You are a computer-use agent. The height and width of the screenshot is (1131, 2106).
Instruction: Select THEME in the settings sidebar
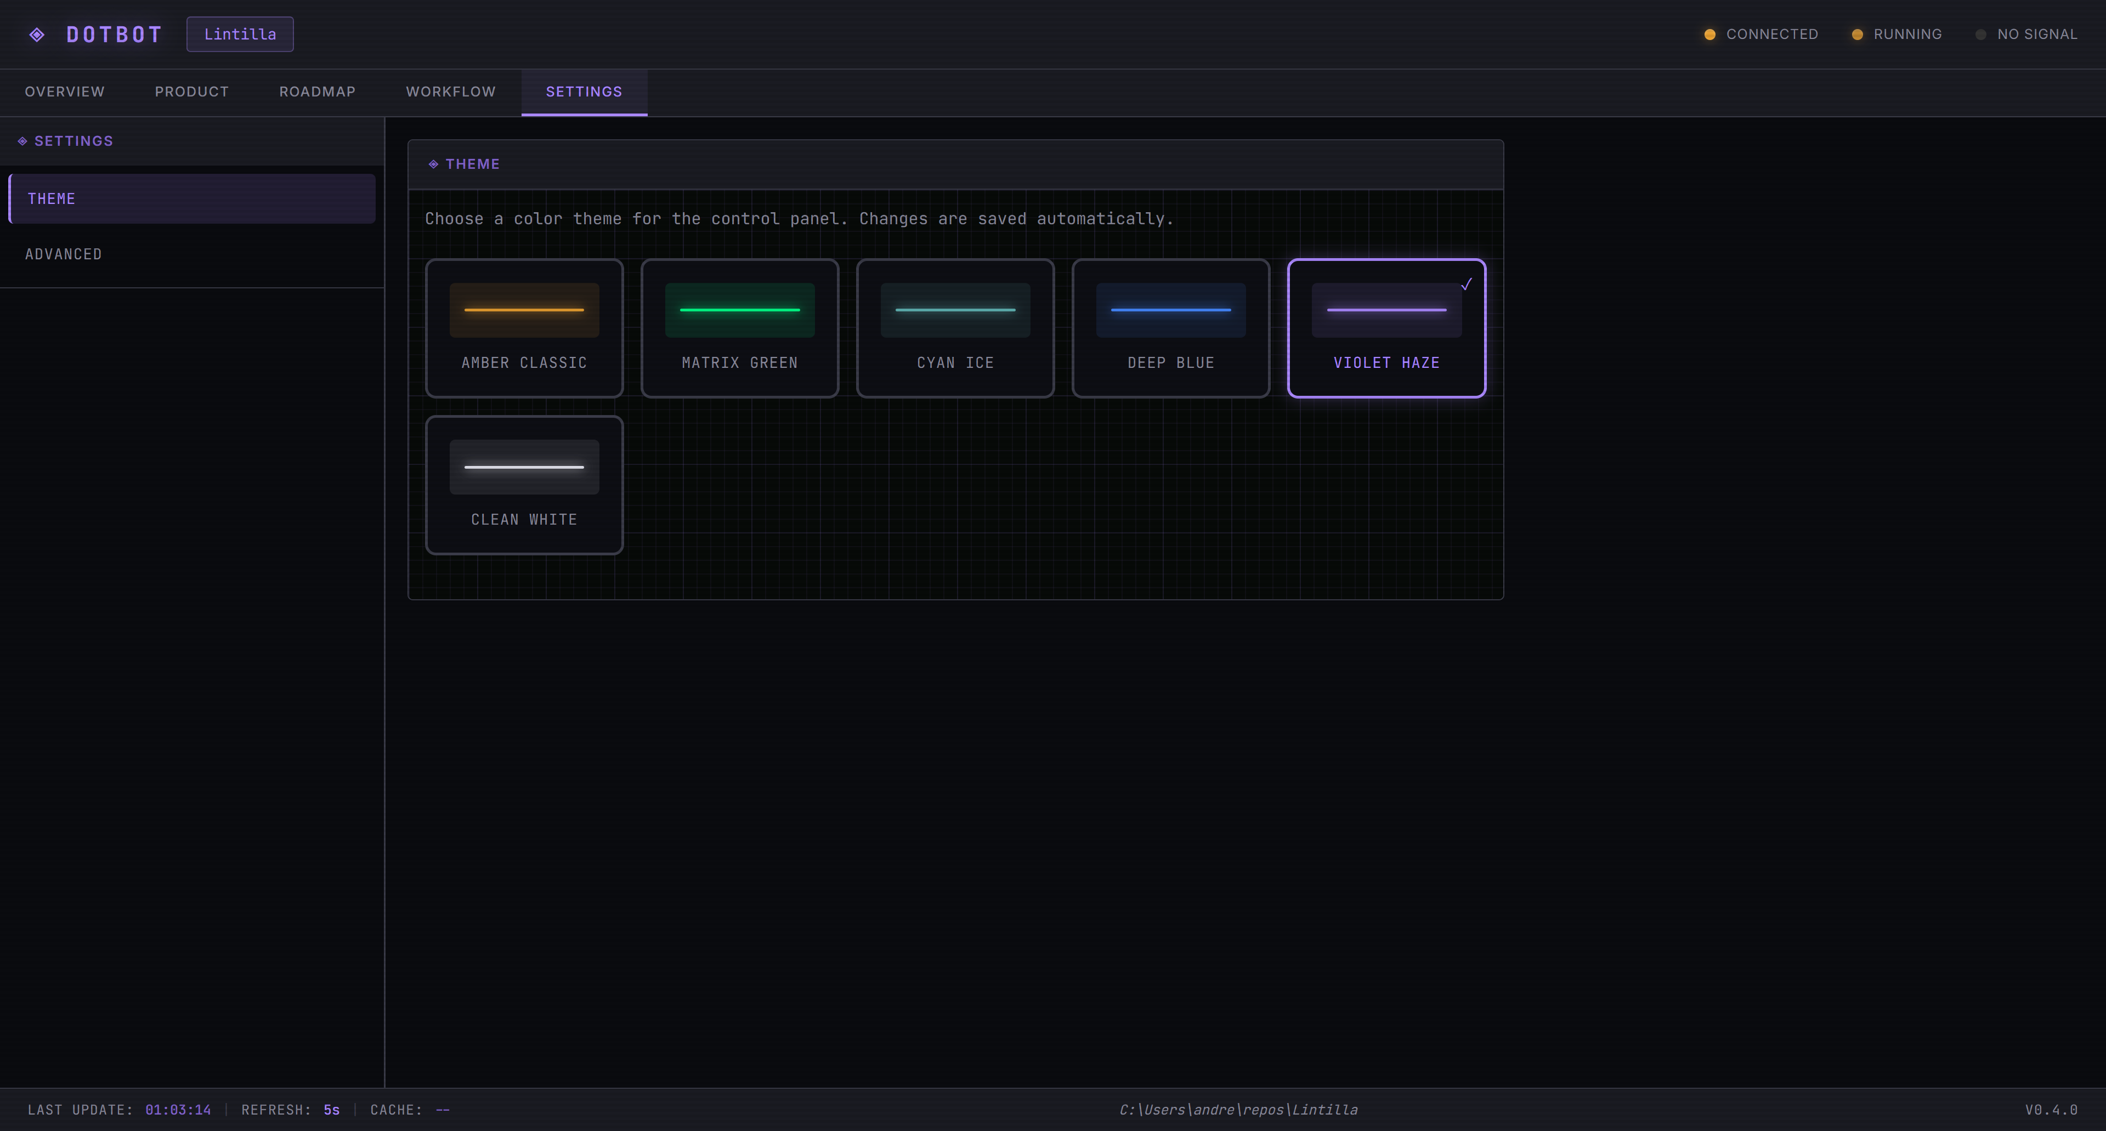(x=52, y=198)
